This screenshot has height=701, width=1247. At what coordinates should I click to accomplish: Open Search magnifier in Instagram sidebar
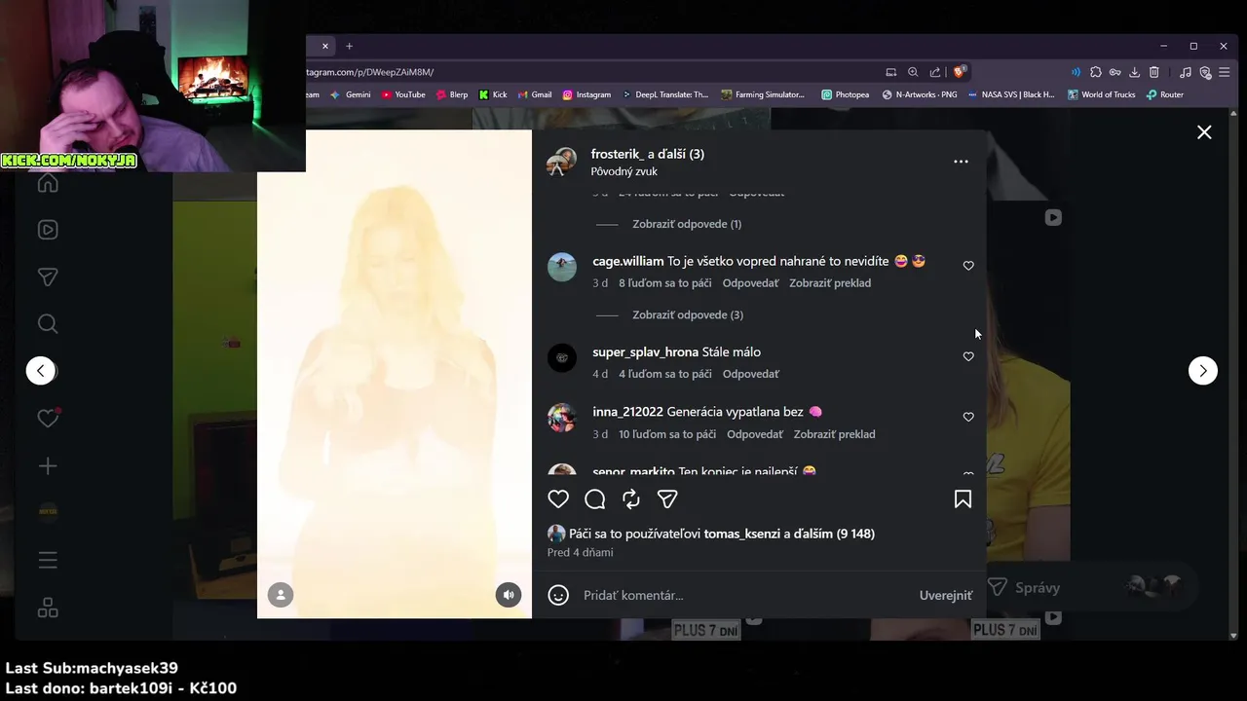pyautogui.click(x=48, y=324)
